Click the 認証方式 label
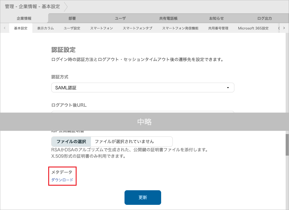Image resolution: width=289 pixels, height=210 pixels. (60, 77)
